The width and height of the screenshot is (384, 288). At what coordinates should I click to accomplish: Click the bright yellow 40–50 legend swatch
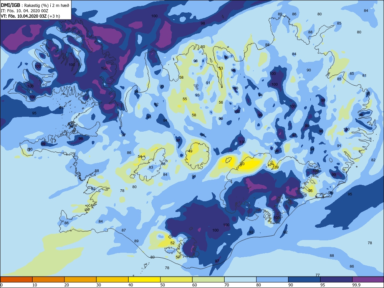(144, 280)
